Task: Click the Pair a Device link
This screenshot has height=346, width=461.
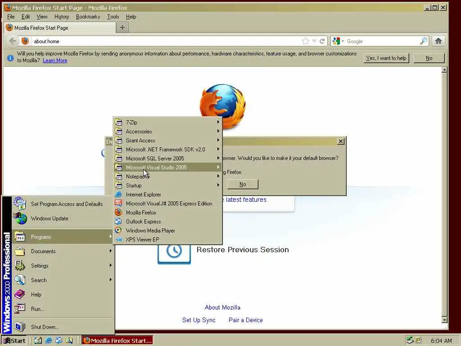Action: (x=246, y=320)
